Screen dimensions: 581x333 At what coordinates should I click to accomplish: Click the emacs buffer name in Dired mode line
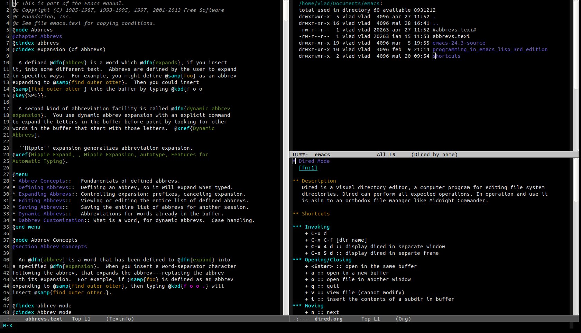coord(322,155)
